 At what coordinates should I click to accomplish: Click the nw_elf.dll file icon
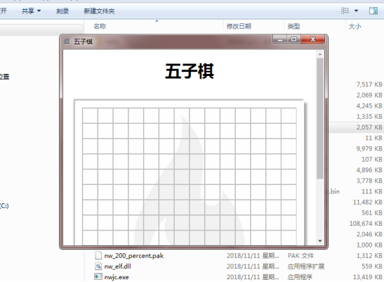pyautogui.click(x=98, y=266)
